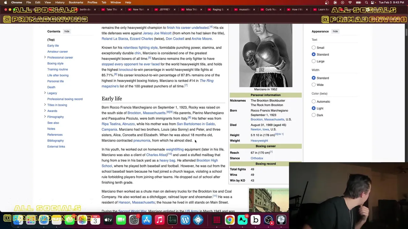Open the pneumonia link
Image resolution: width=408 pixels, height=229 pixels.
pyautogui.click(x=142, y=141)
